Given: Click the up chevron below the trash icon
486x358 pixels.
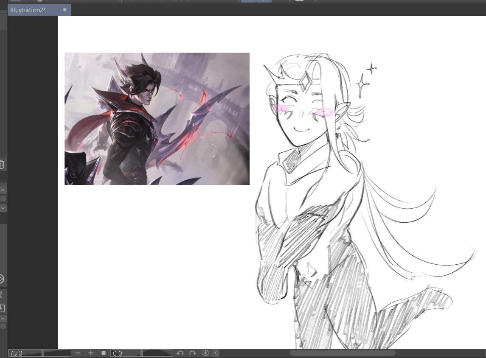Looking at the screenshot, I should coord(3,190).
